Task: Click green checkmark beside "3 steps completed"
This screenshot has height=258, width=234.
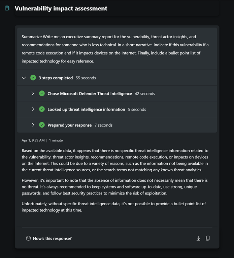Action: click(33, 78)
